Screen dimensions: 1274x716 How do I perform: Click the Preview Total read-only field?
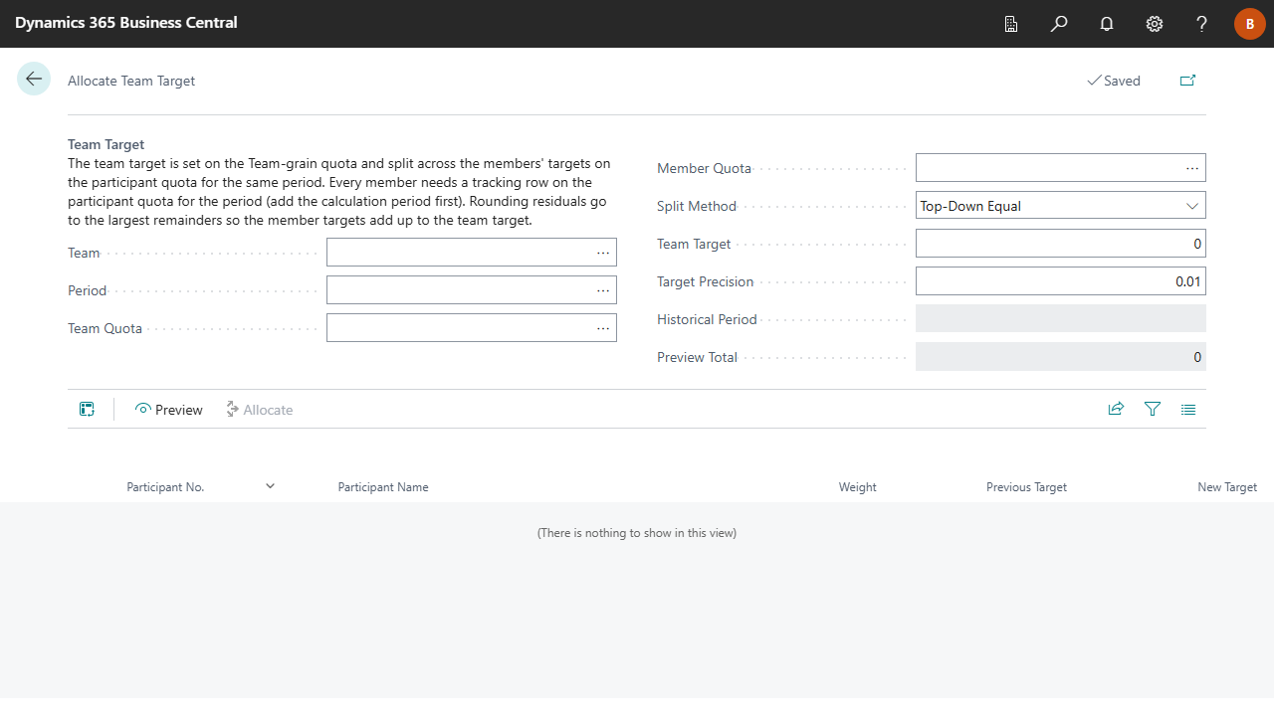pos(1061,356)
